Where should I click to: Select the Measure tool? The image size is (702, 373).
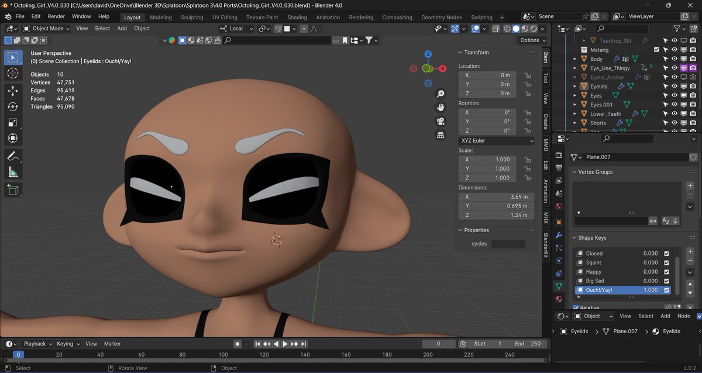(x=12, y=172)
